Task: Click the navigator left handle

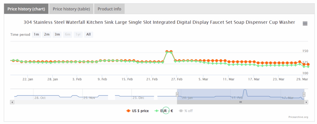Action: [x=177, y=94]
